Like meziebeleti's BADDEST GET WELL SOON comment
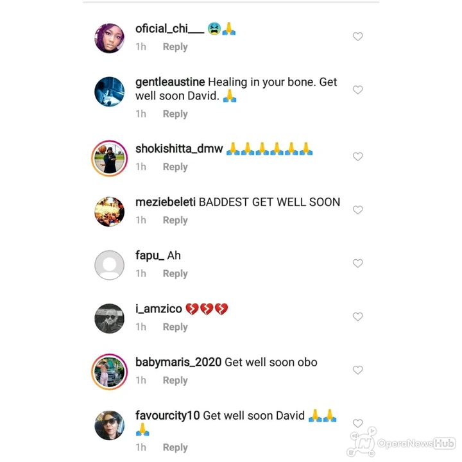 (x=357, y=210)
